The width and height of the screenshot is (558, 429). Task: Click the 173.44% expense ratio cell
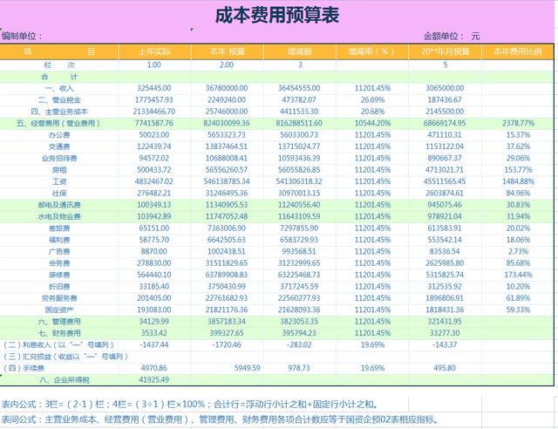[x=518, y=275]
